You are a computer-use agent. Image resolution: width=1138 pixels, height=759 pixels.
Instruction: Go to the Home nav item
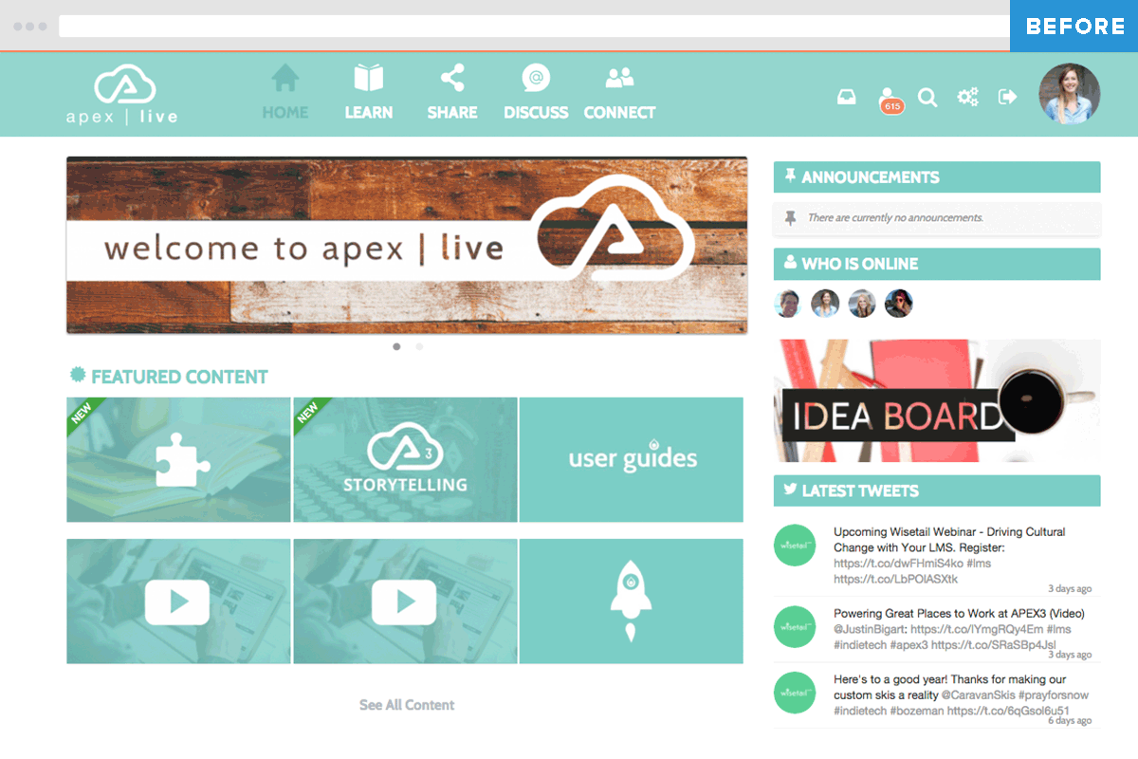point(284,93)
